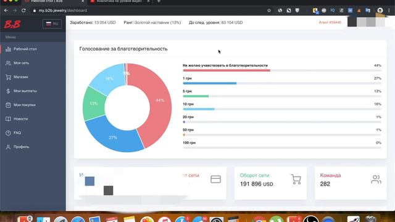Viewport: 395px width, 222px height.
Task: Click the red 44% donut segment
Action: click(x=160, y=101)
